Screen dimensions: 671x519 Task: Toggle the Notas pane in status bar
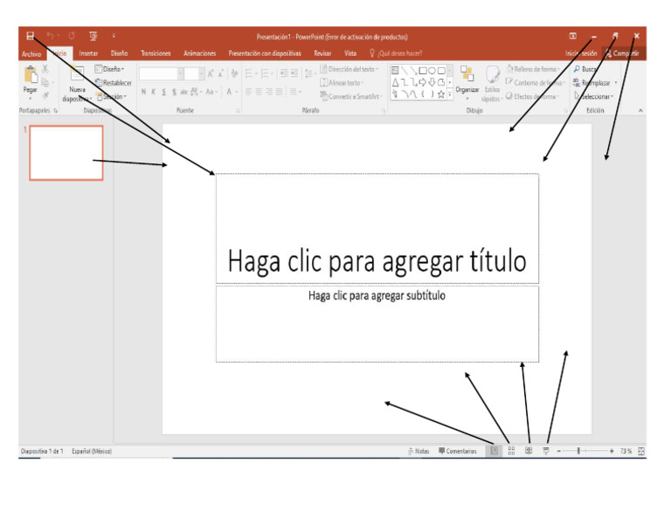click(419, 451)
